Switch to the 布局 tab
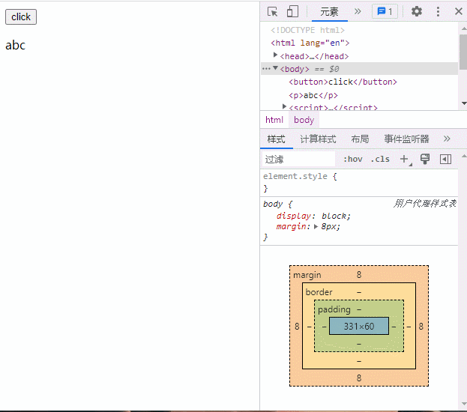Screen dimensions: 467x412 pyautogui.click(x=360, y=139)
